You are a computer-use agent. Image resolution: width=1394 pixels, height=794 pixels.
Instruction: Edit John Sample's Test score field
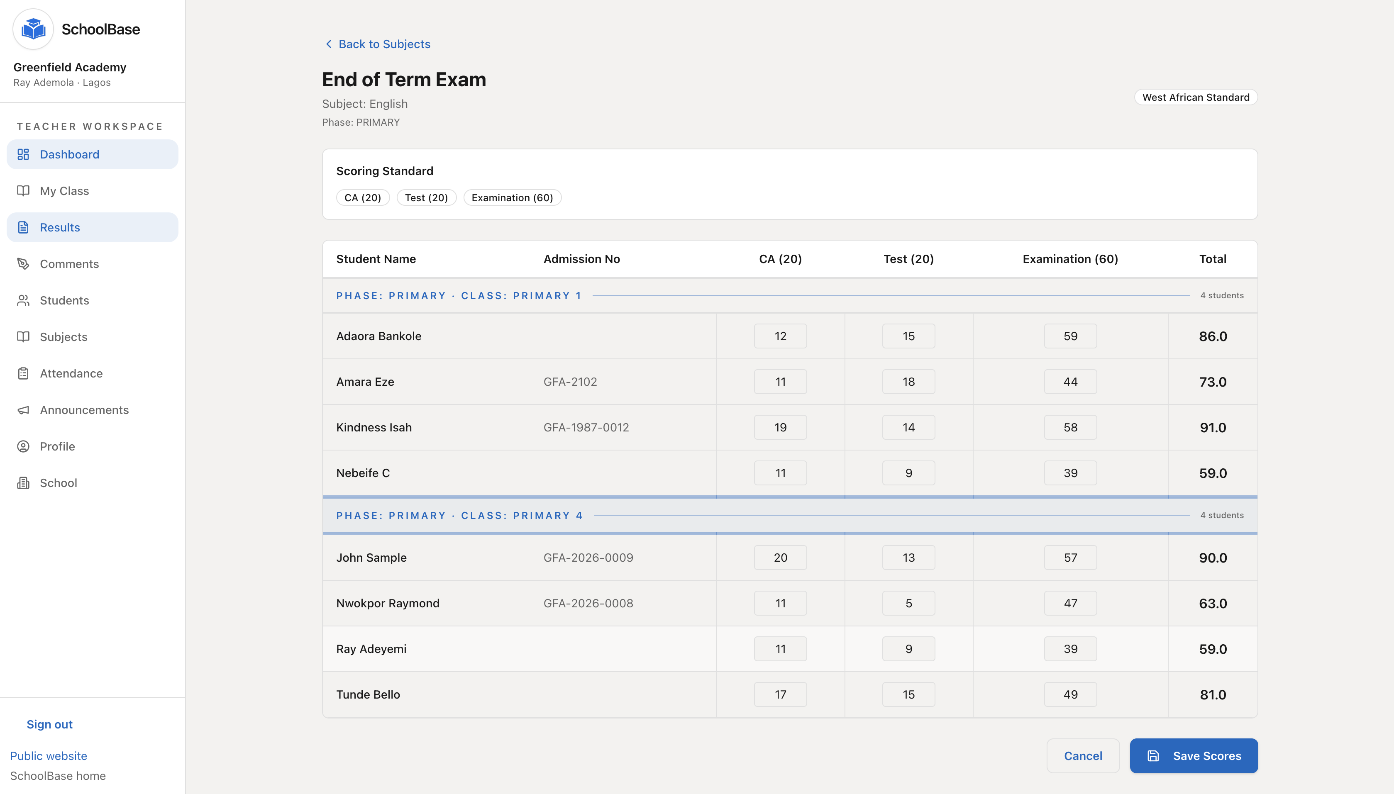908,557
